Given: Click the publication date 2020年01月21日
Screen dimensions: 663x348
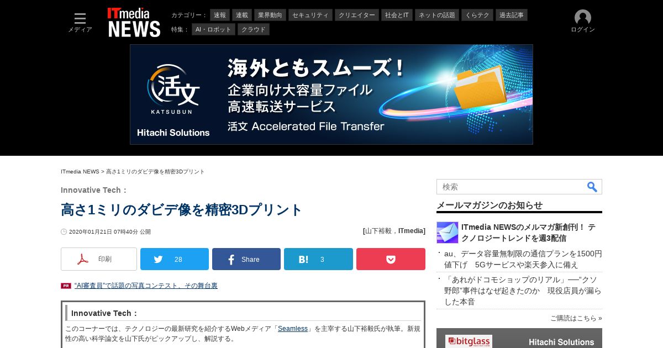Looking at the screenshot, I should (110, 232).
